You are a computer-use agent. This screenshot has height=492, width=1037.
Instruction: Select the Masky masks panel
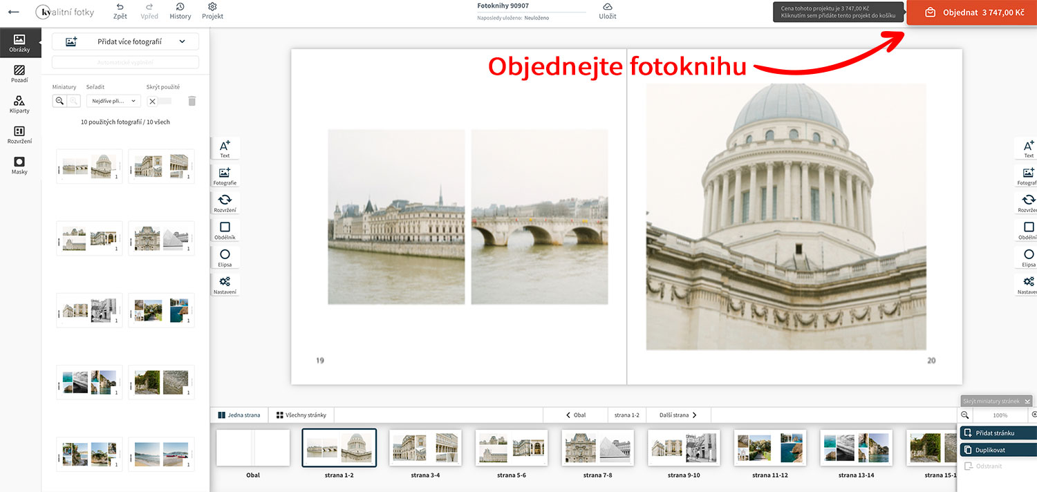click(x=19, y=165)
